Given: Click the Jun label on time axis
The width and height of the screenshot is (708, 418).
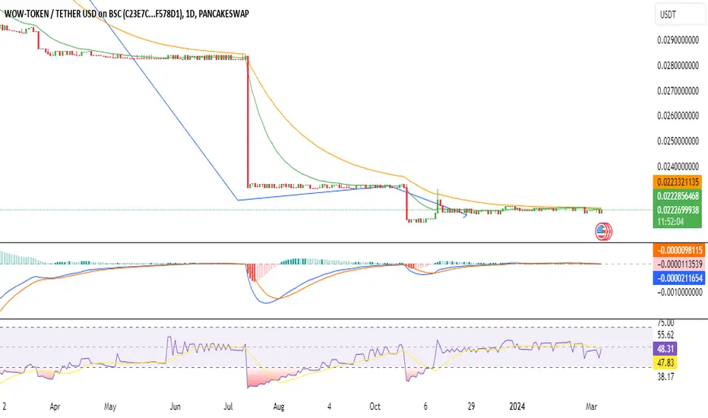Looking at the screenshot, I should click(x=175, y=407).
